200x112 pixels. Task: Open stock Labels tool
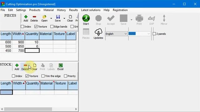(x=51, y=67)
